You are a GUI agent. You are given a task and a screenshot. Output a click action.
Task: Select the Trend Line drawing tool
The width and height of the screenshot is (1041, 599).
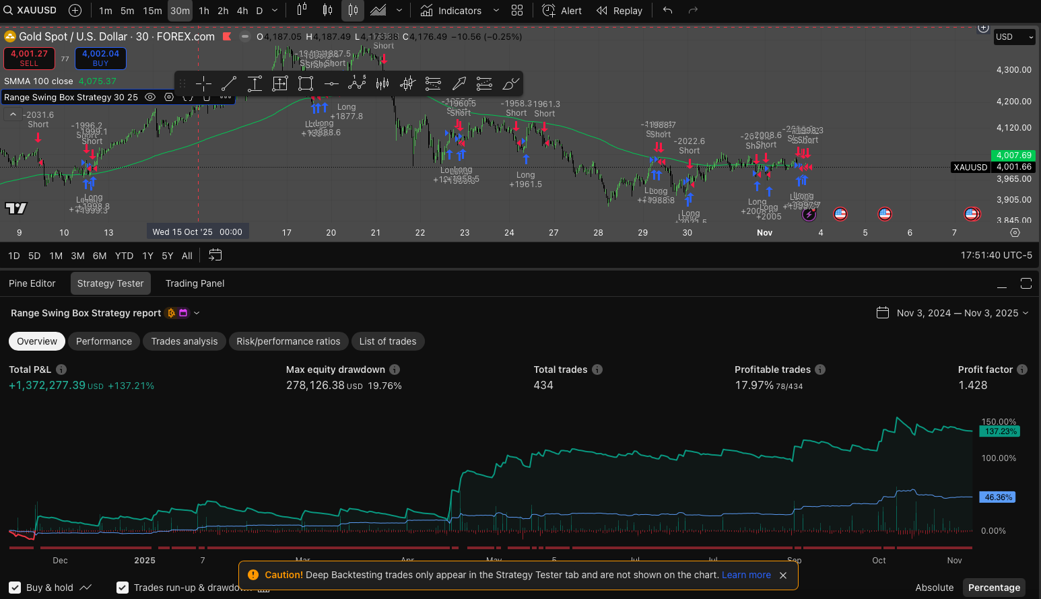pyautogui.click(x=229, y=83)
